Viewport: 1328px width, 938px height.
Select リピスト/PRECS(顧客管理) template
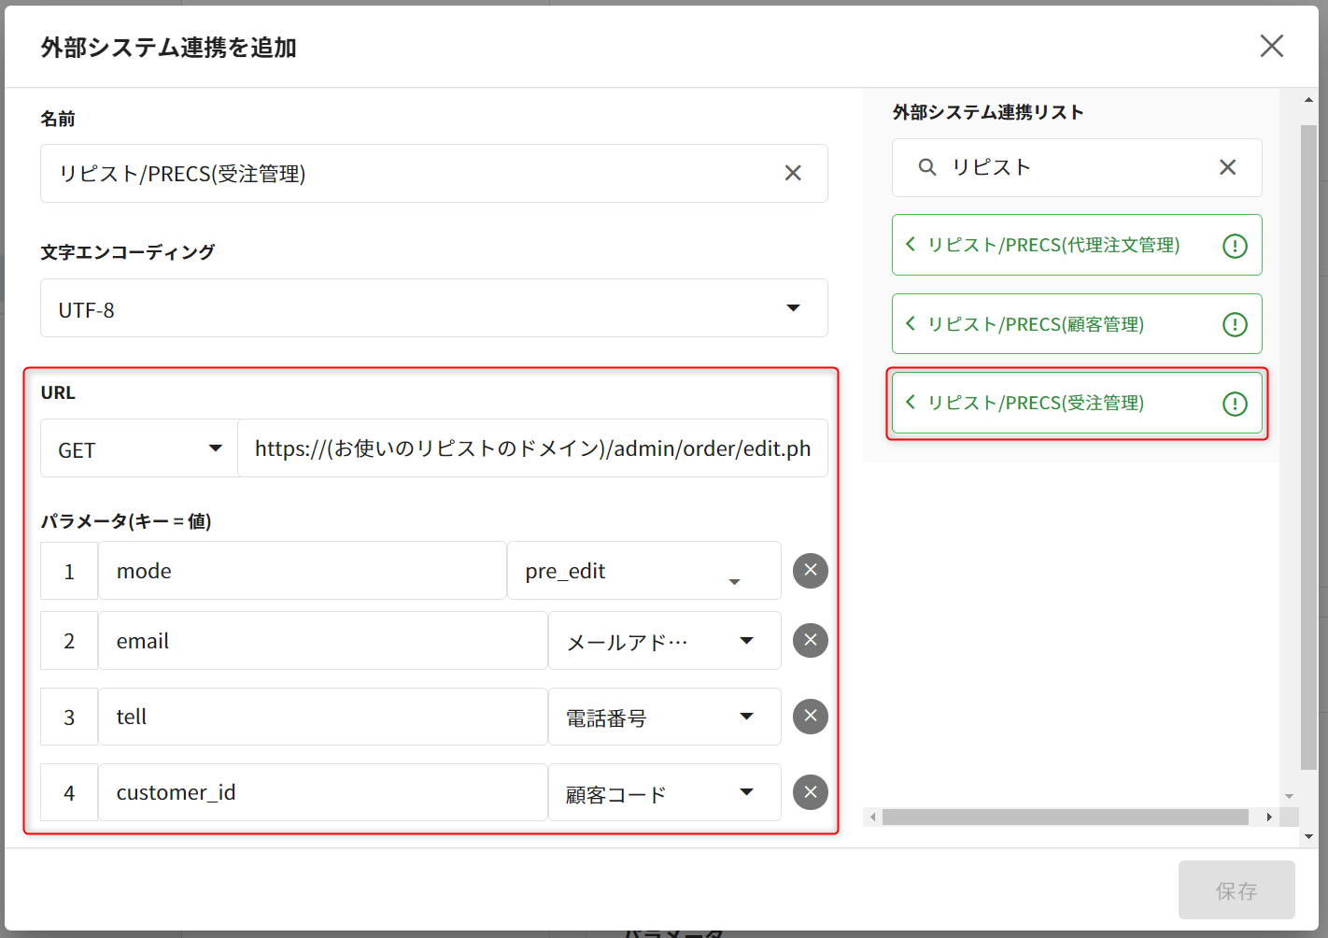1035,324
